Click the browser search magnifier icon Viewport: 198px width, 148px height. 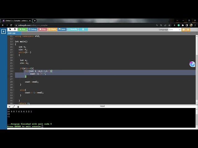point(157,25)
